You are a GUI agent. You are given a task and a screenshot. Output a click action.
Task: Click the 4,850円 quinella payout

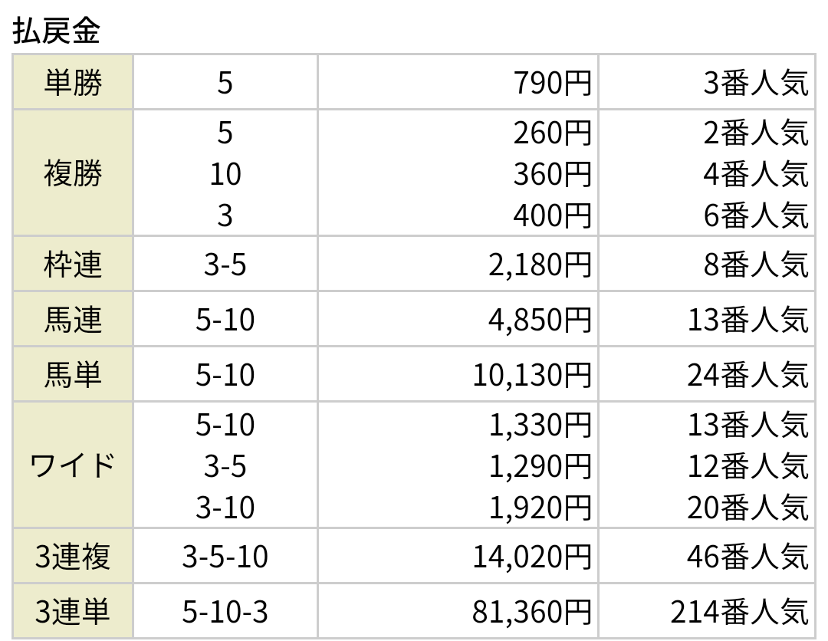(540, 320)
